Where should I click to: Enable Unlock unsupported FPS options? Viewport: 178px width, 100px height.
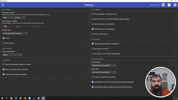pyautogui.click(x=93, y=77)
